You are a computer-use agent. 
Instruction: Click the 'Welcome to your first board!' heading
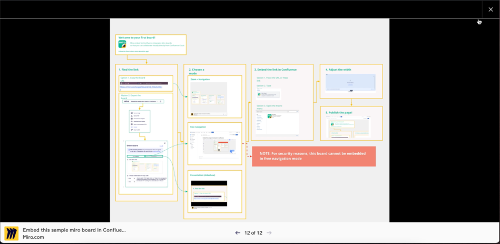click(137, 37)
